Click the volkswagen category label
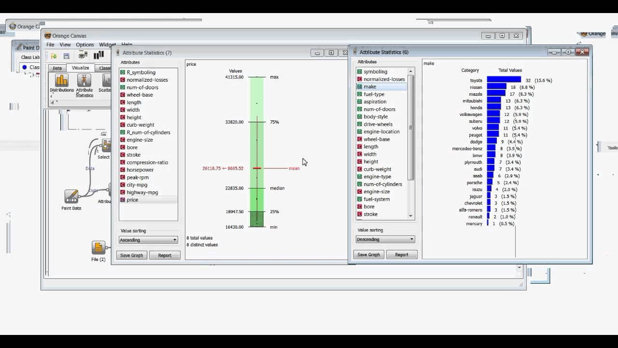This screenshot has width=618, height=348. pos(471,115)
